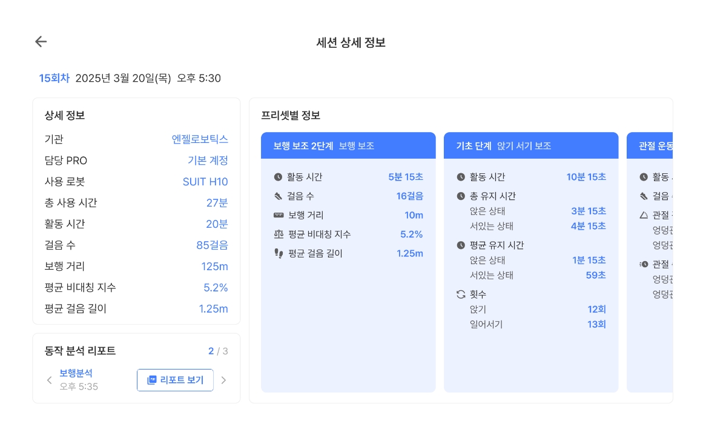Screen dimensions: 706x438
Task: Click the 기본 계정 PRO link
Action: pos(208,161)
